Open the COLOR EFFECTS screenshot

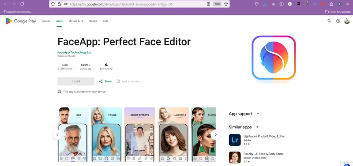(x=139, y=134)
